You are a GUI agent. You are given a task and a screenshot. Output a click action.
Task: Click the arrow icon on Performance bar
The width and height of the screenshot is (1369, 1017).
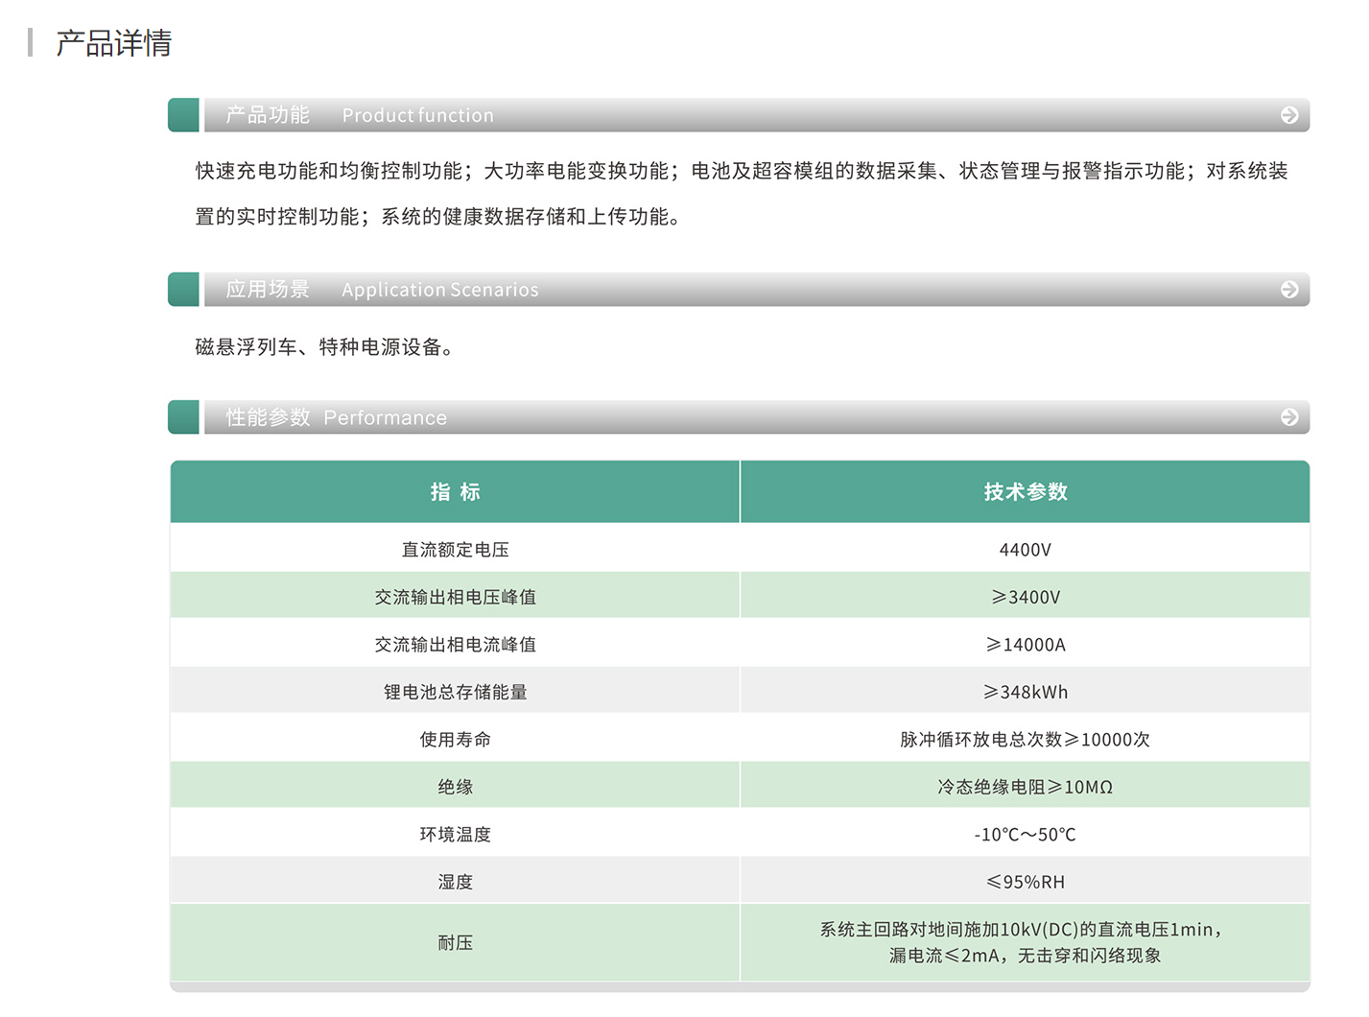pos(1289,417)
